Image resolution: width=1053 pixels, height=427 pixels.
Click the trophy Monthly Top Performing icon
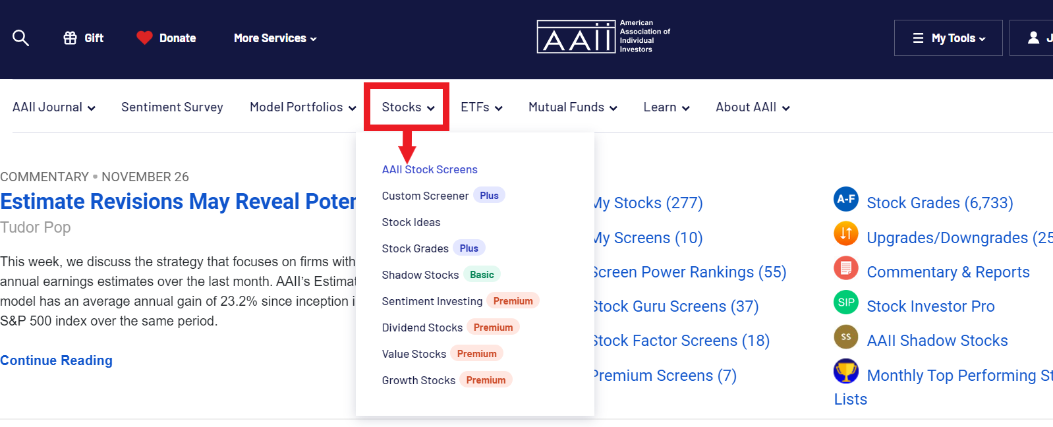pos(846,371)
